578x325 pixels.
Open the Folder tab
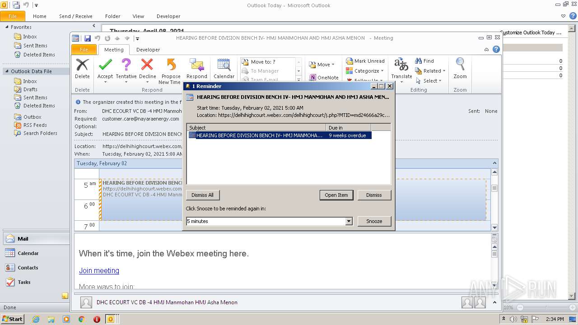pyautogui.click(x=113, y=16)
